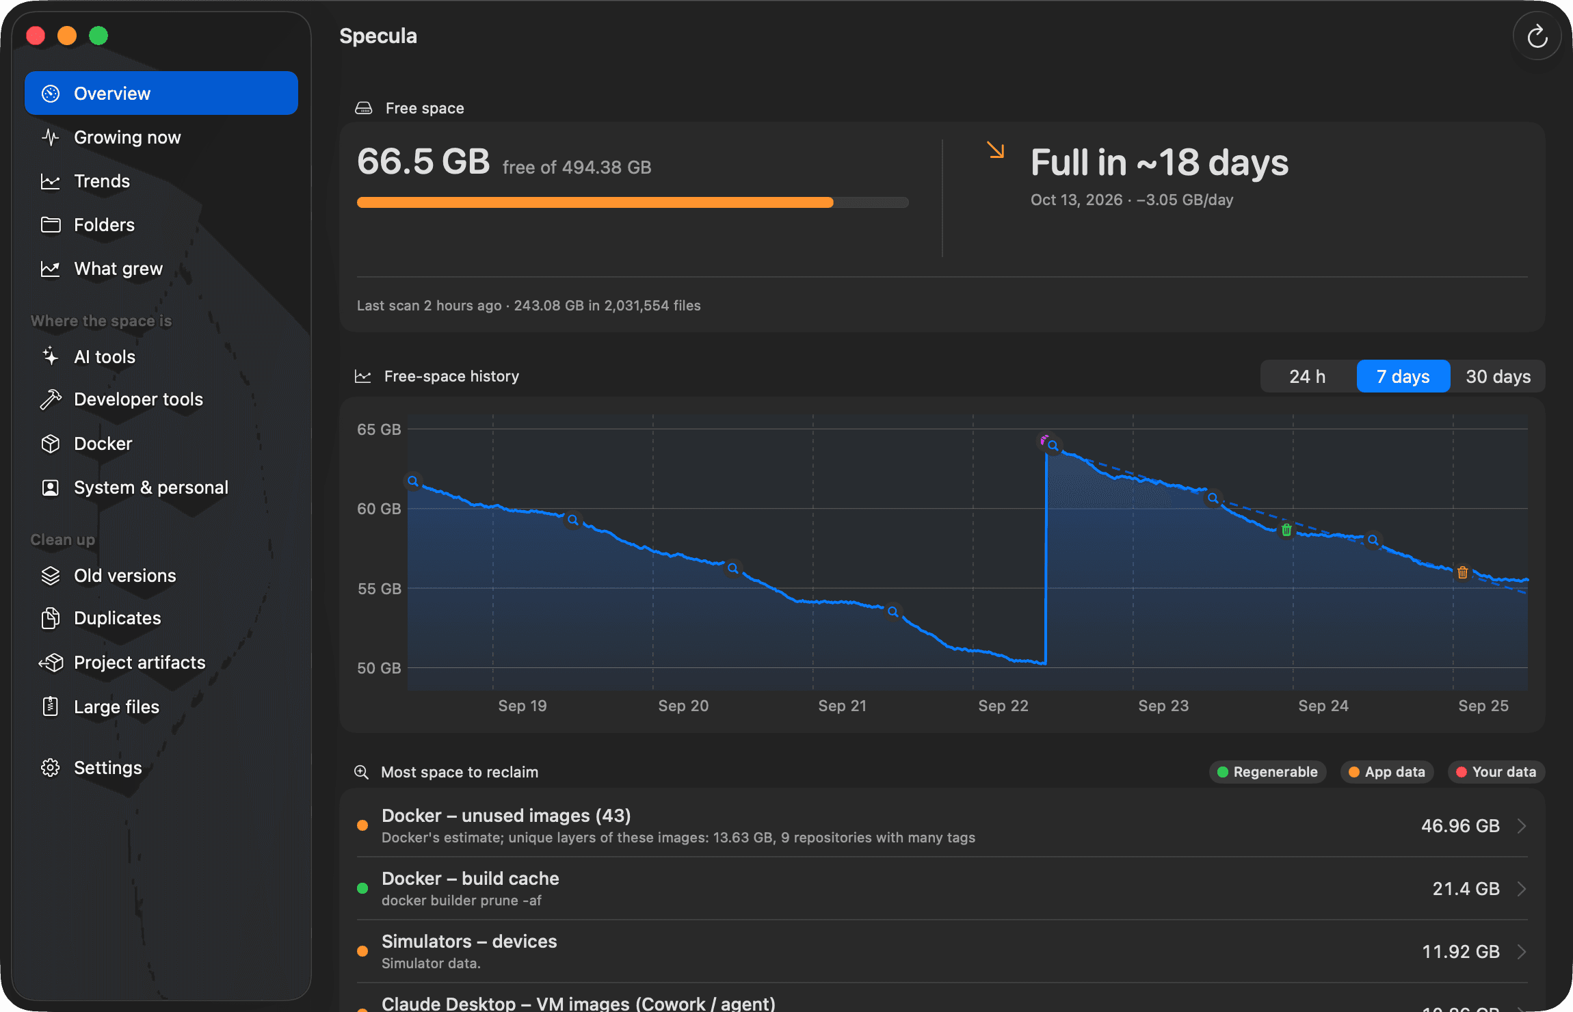The image size is (1573, 1012).
Task: Click the Growing now pulse icon
Action: (x=51, y=137)
